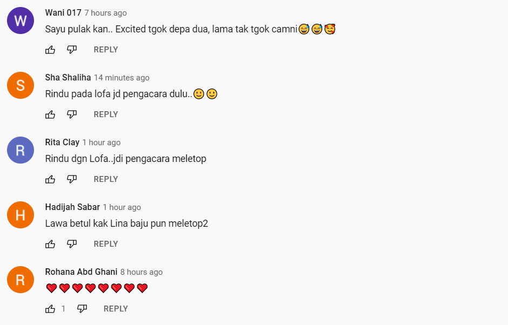Open Wani 017's channel name link
The width and height of the screenshot is (508, 325).
[63, 12]
